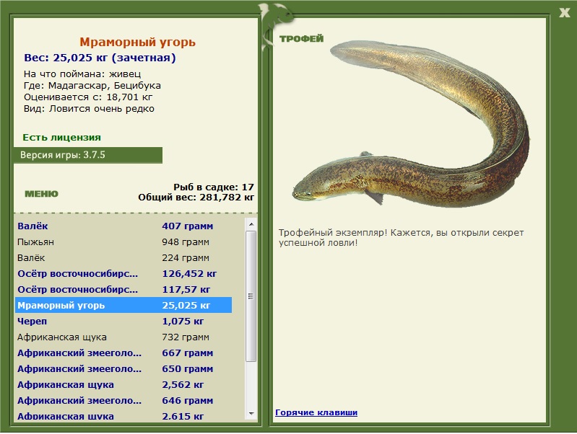
Task: Select Осётр восточносибирский 117,57 кг
Action: point(123,289)
